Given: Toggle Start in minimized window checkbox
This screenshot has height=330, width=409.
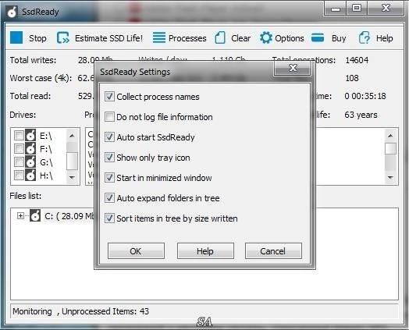Looking at the screenshot, I should (x=109, y=178).
